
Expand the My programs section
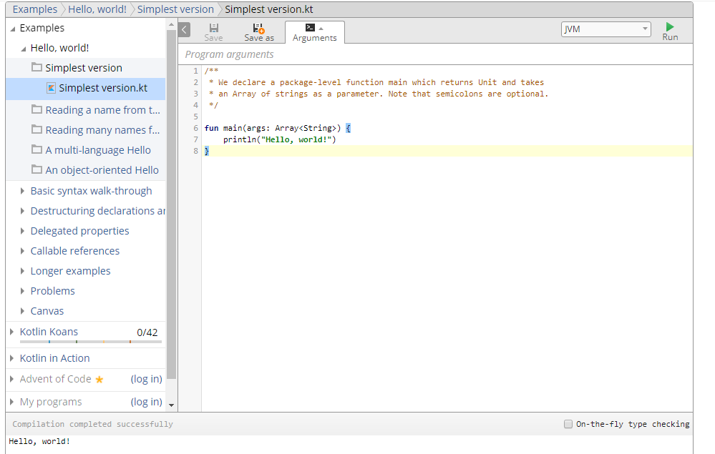pyautogui.click(x=12, y=402)
